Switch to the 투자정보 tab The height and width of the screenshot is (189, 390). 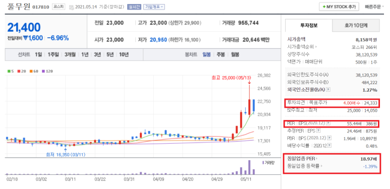pos(309,25)
